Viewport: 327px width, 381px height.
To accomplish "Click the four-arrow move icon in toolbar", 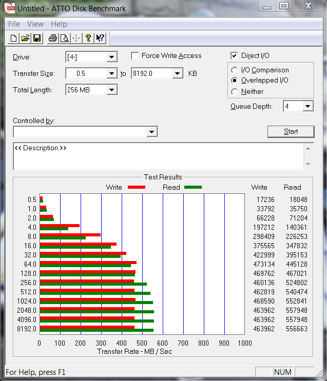I will point(76,38).
